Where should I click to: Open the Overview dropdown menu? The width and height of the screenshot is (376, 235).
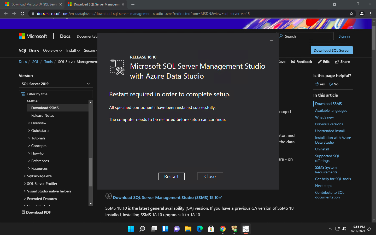coord(52,50)
